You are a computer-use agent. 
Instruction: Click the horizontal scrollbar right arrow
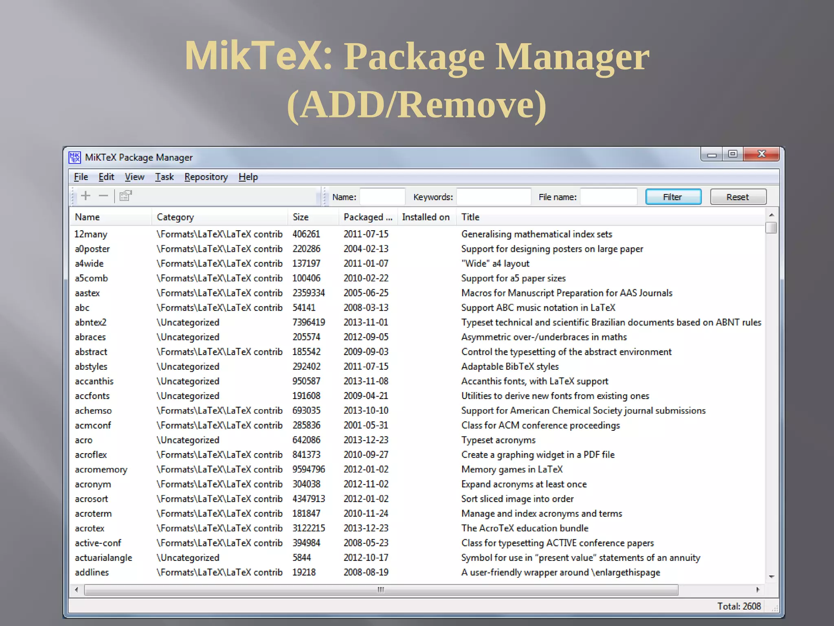tap(758, 590)
